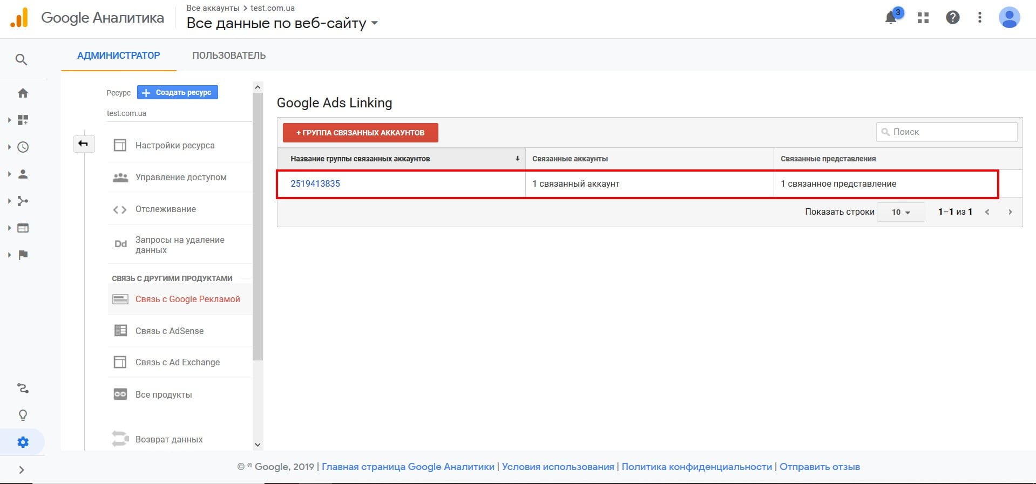The height and width of the screenshot is (484, 1036).
Task: Click the search magnifier in left sidebar
Action: click(x=21, y=59)
